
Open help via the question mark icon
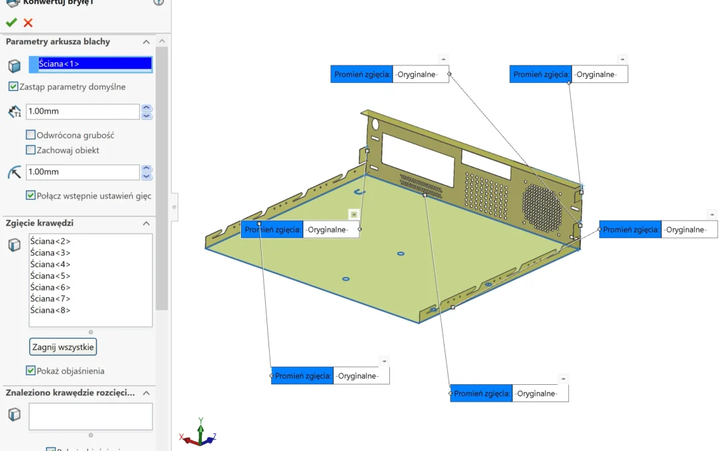coord(159,1)
